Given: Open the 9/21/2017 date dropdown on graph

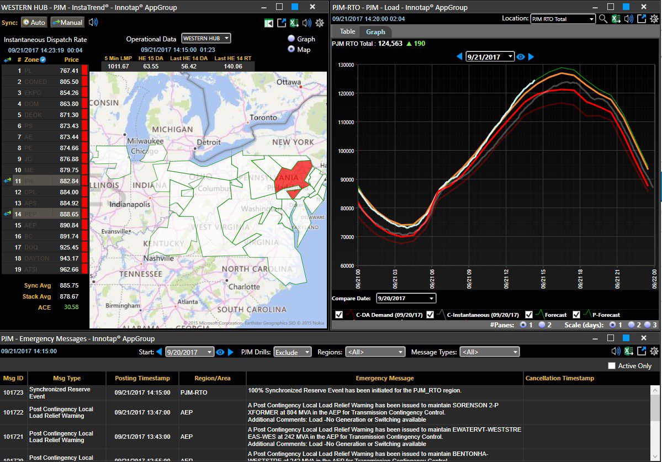Looking at the screenshot, I should (x=490, y=57).
